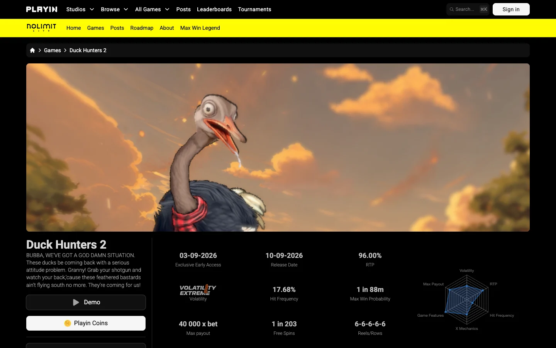Click the ostrich banner image

click(x=278, y=147)
